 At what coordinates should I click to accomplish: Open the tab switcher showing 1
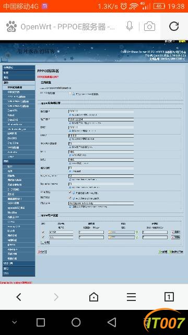[169, 297]
